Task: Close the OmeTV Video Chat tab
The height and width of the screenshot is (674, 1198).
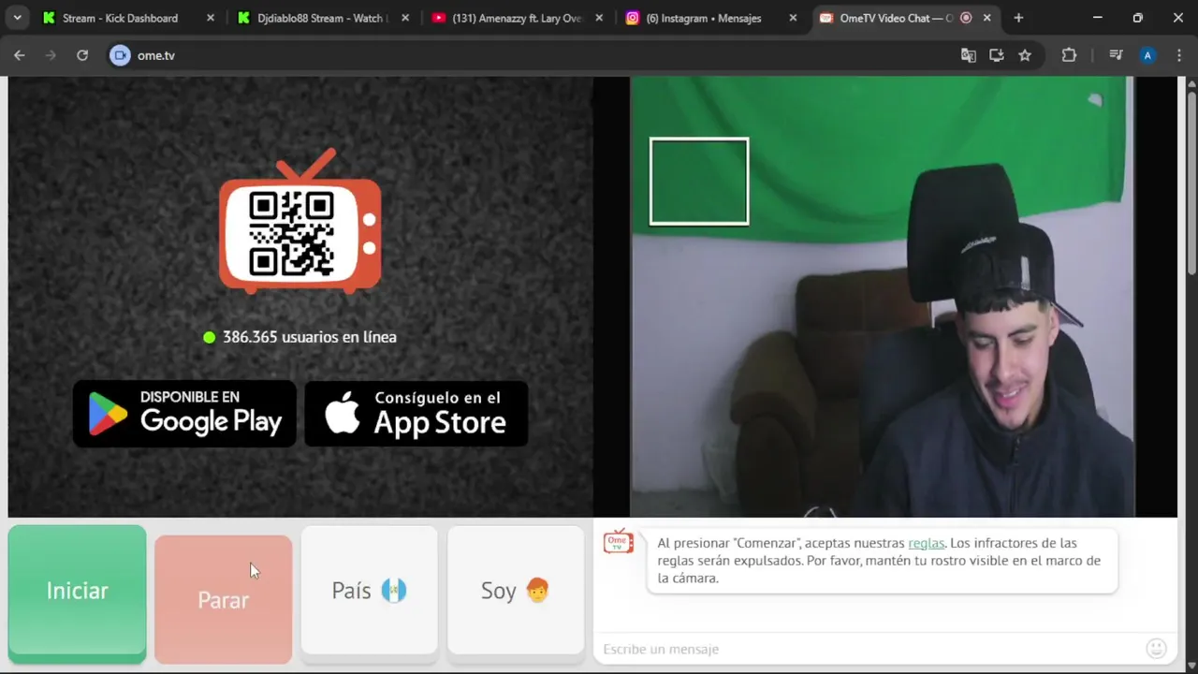Action: 986,18
